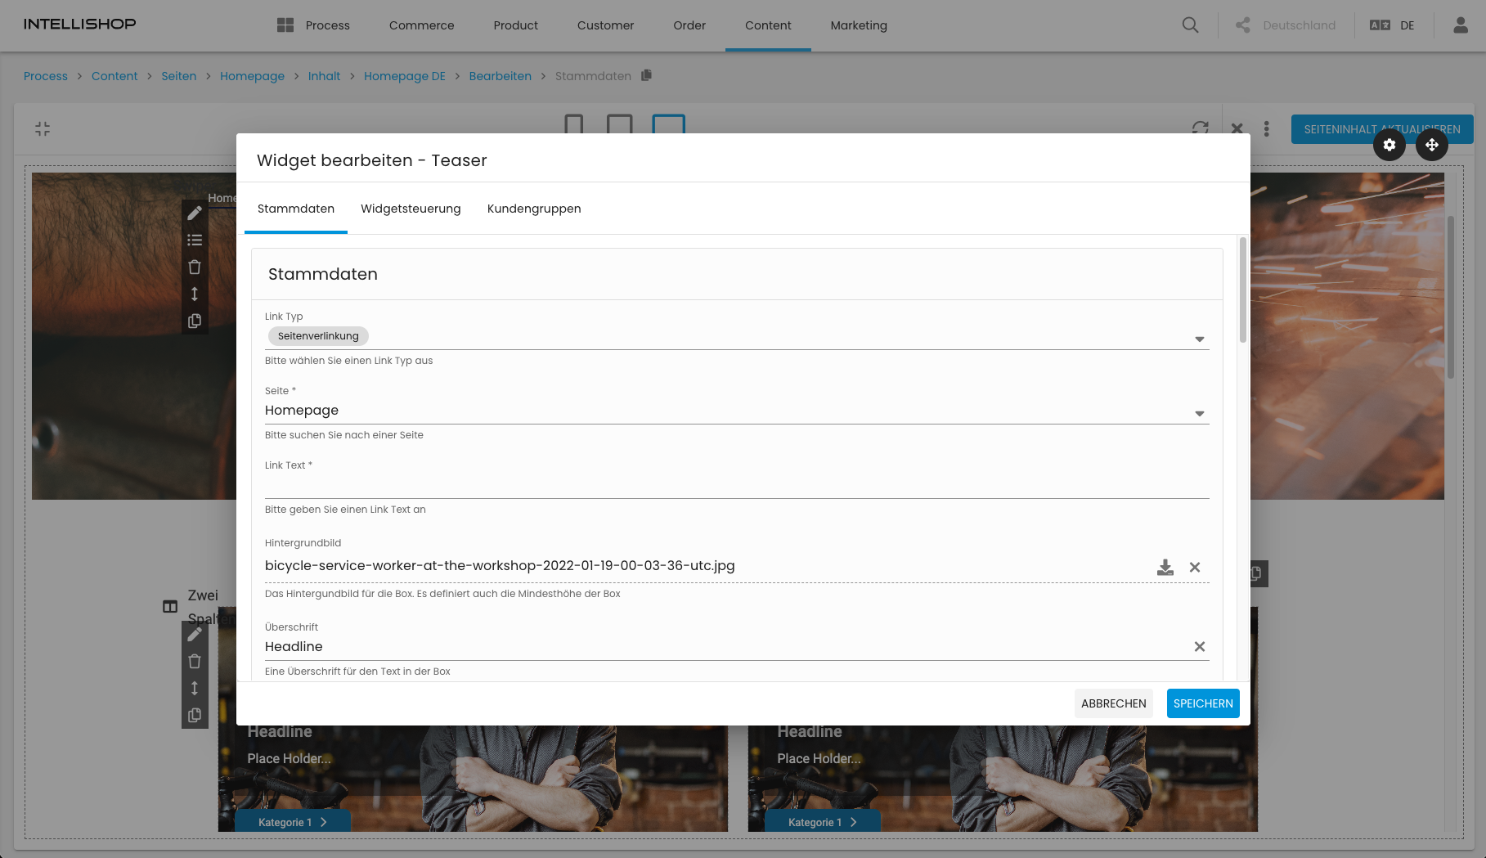This screenshot has width=1486, height=858.
Task: Open the Order menu
Action: coord(689,25)
